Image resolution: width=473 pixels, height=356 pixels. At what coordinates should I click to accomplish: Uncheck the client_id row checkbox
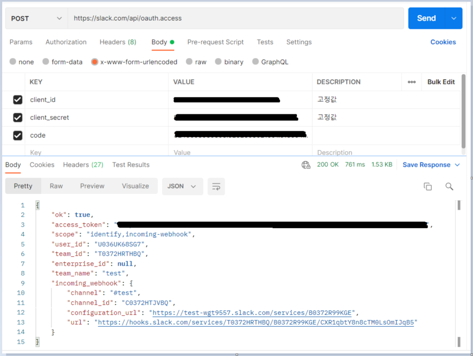pyautogui.click(x=18, y=100)
